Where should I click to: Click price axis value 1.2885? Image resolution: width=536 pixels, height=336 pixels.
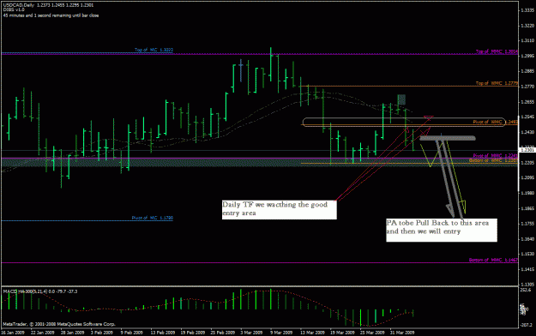(527, 71)
